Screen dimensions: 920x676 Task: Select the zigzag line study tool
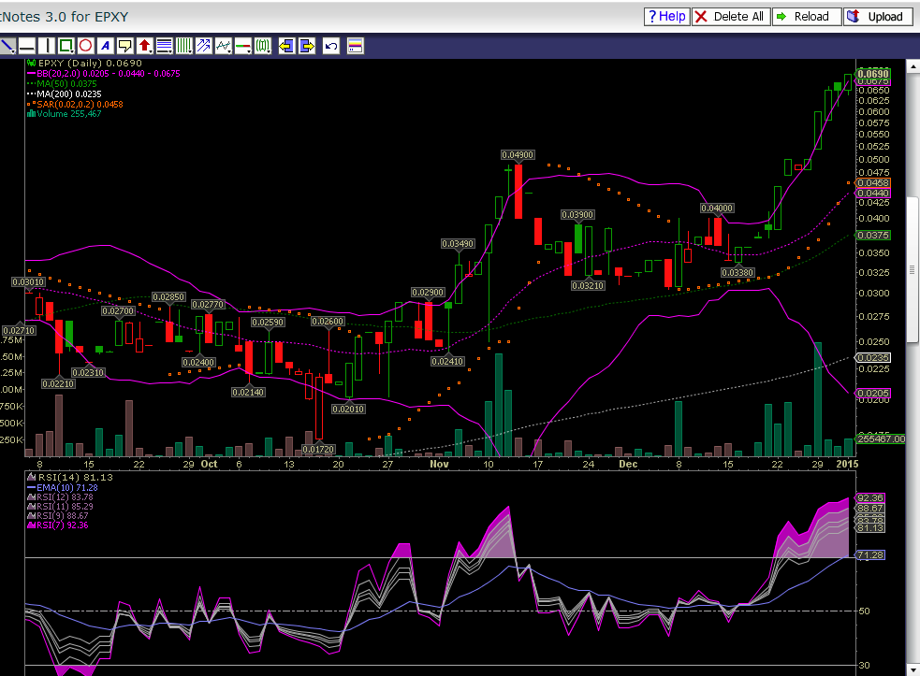[224, 46]
